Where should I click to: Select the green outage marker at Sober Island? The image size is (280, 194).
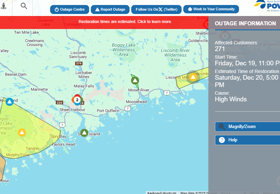tap(84, 133)
